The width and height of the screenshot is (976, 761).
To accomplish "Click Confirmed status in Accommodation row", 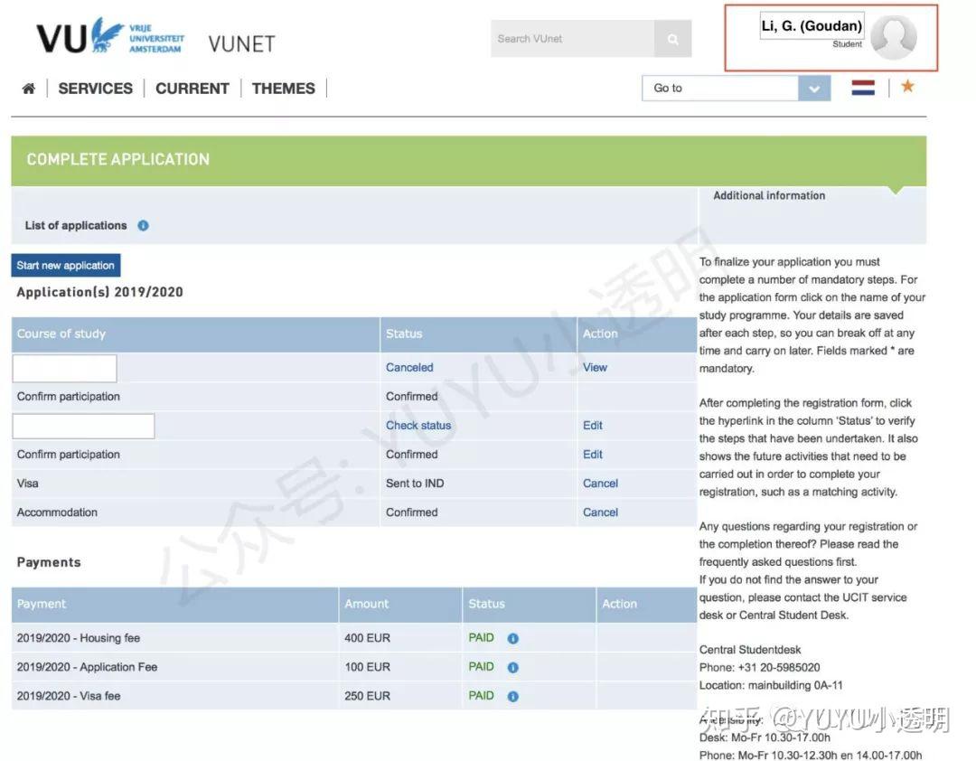I will click(x=411, y=512).
